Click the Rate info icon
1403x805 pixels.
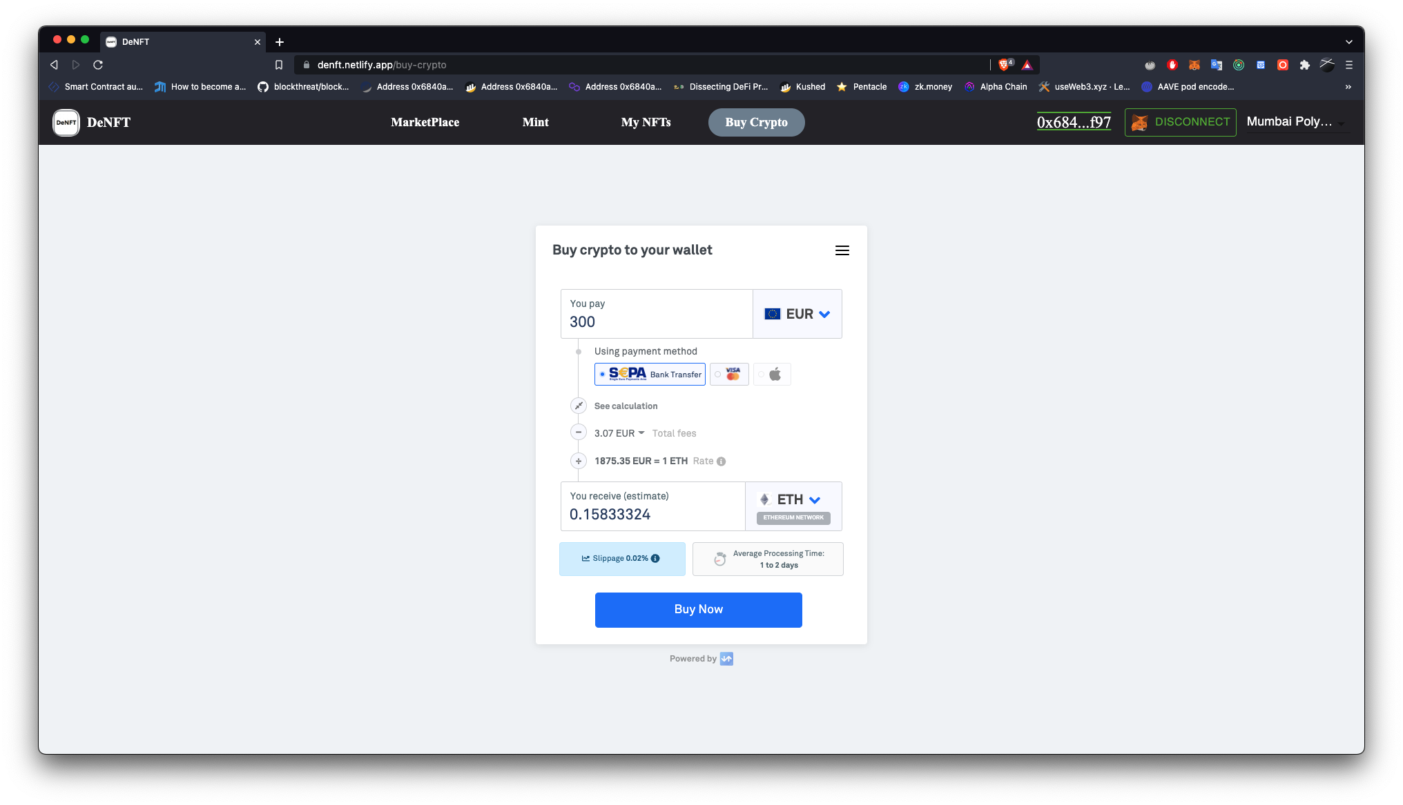pyautogui.click(x=721, y=461)
